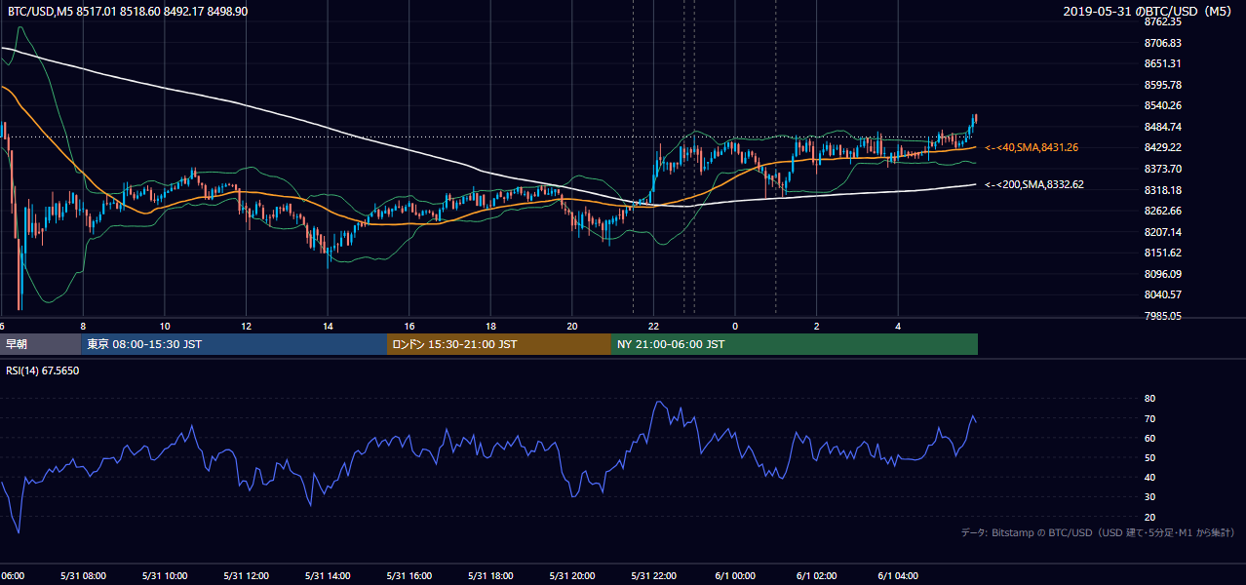Click the データ: Bitstamp の BTC/USD source note
Screen dimensions: 1246x585
(1098, 533)
